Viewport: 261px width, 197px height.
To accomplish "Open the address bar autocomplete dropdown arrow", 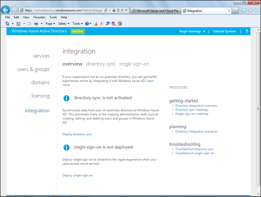I will tap(110, 10).
